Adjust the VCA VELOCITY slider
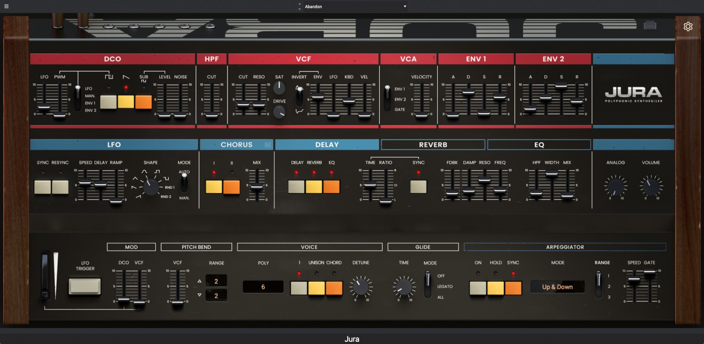 pyautogui.click(x=422, y=115)
